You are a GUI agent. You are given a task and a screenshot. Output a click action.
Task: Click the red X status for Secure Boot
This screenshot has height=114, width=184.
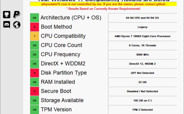pyautogui.click(x=35, y=91)
